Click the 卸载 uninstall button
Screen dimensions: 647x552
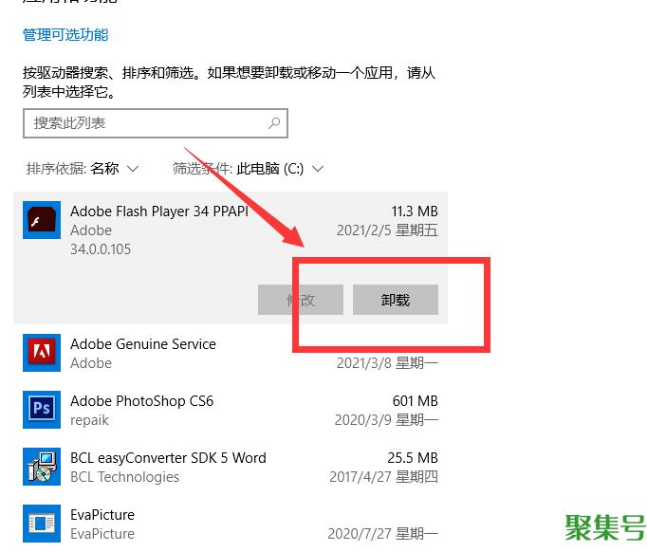pos(396,300)
